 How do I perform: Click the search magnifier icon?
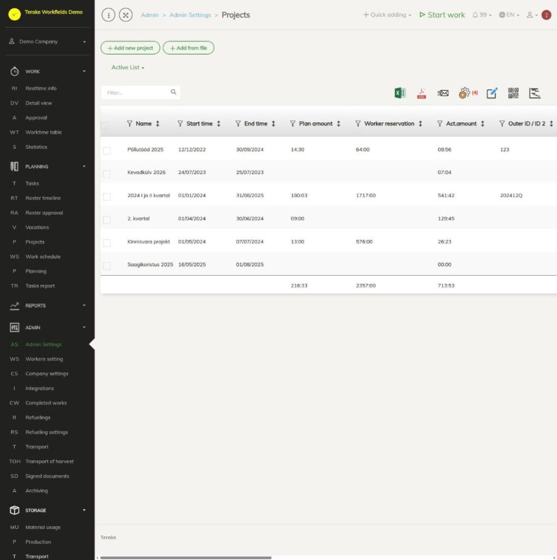tap(173, 92)
